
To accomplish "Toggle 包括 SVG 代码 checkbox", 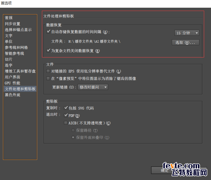I will coord(66,108).
